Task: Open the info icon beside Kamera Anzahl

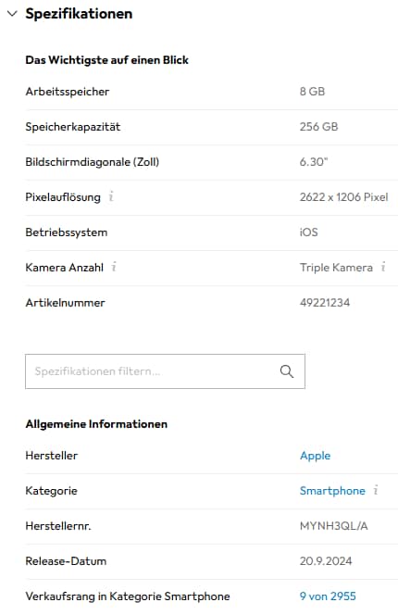Action: [114, 267]
